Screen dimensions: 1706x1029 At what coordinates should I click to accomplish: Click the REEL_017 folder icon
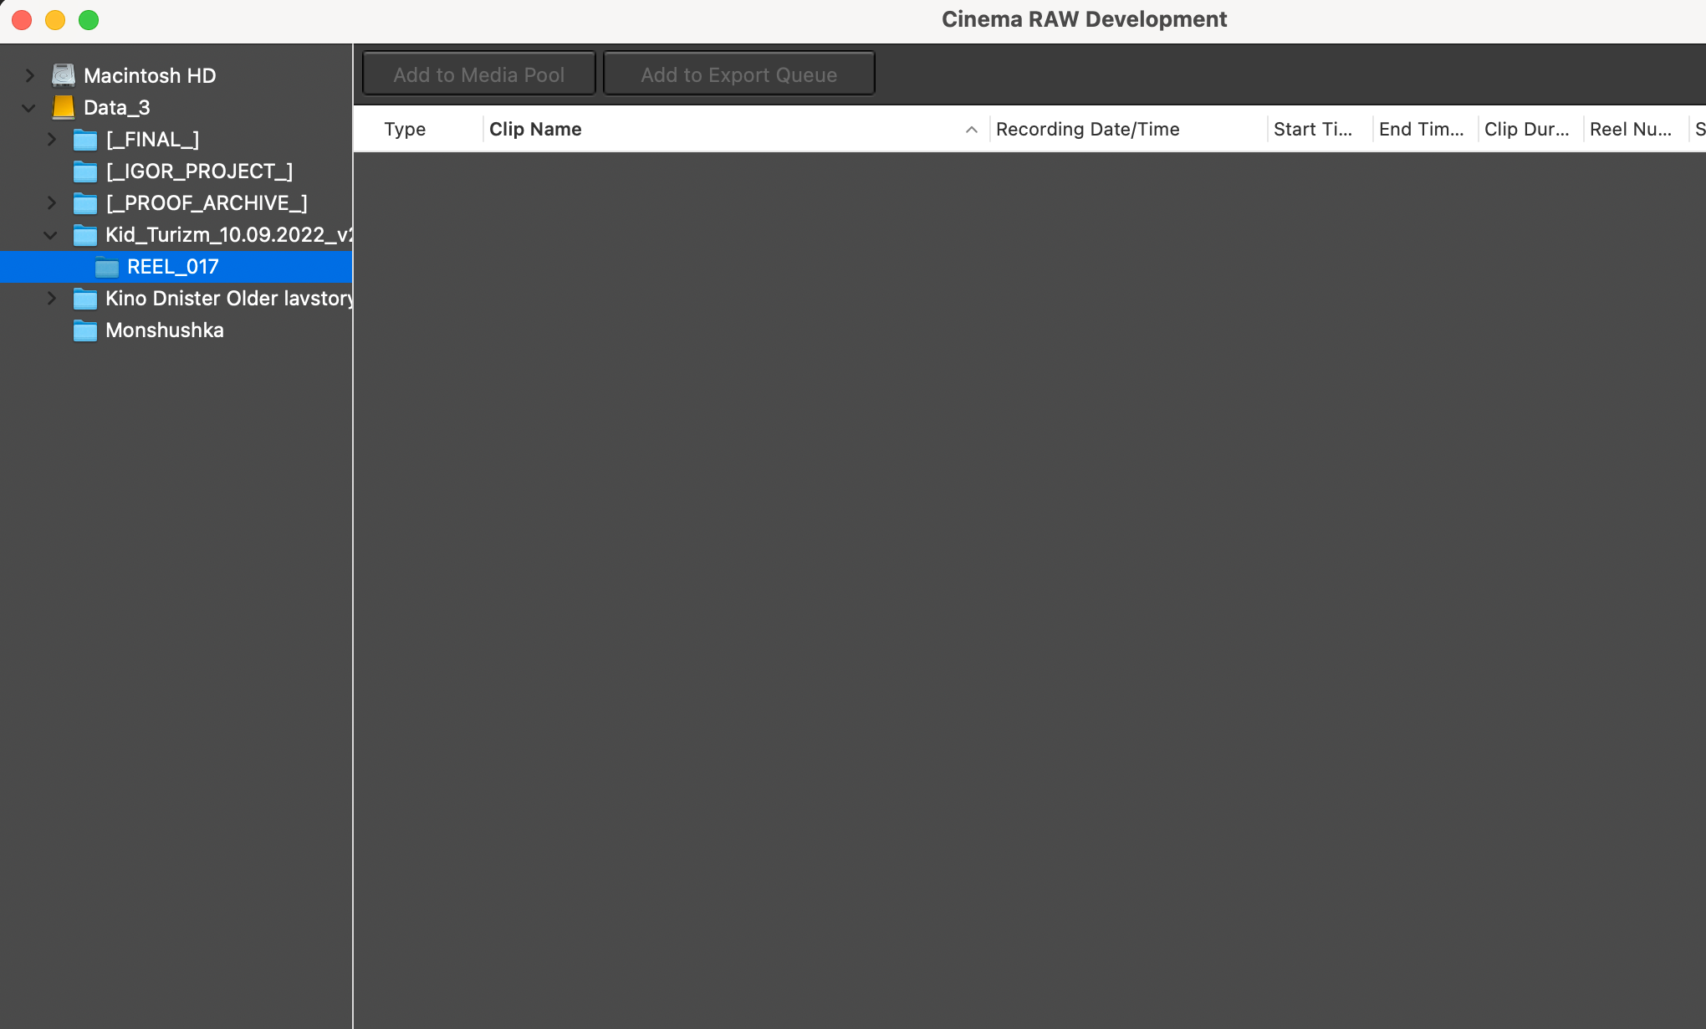click(107, 266)
